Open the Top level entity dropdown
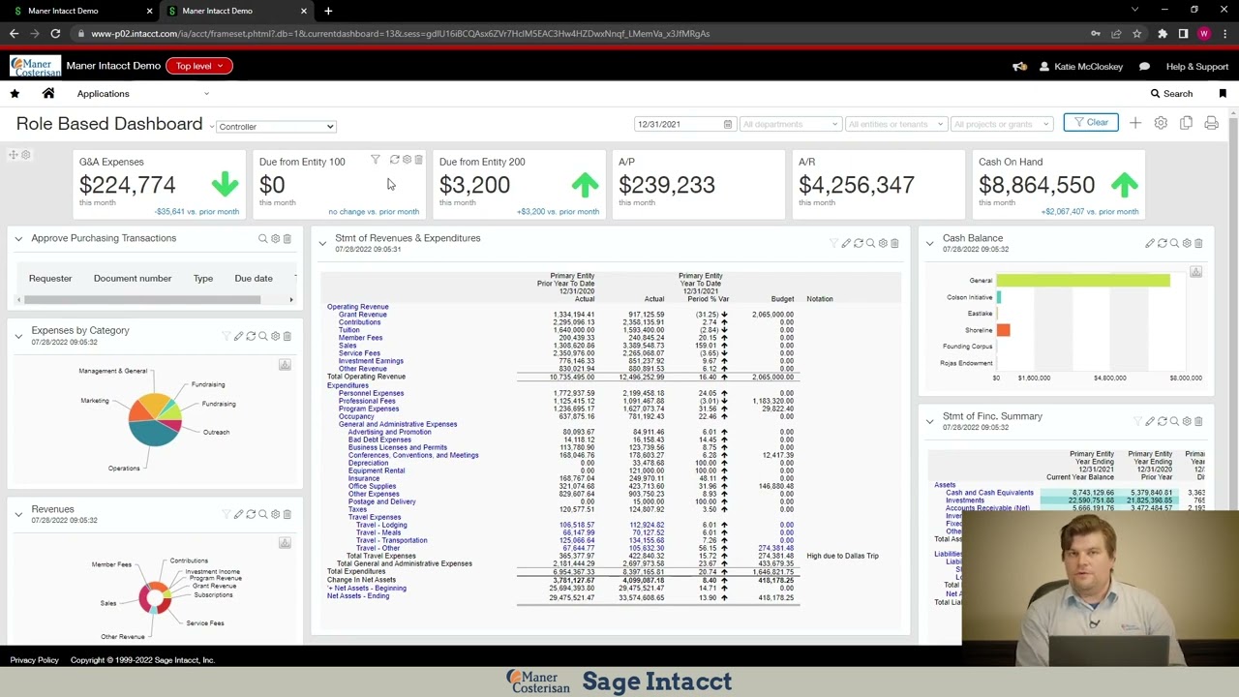Image resolution: width=1239 pixels, height=697 pixels. point(198,66)
